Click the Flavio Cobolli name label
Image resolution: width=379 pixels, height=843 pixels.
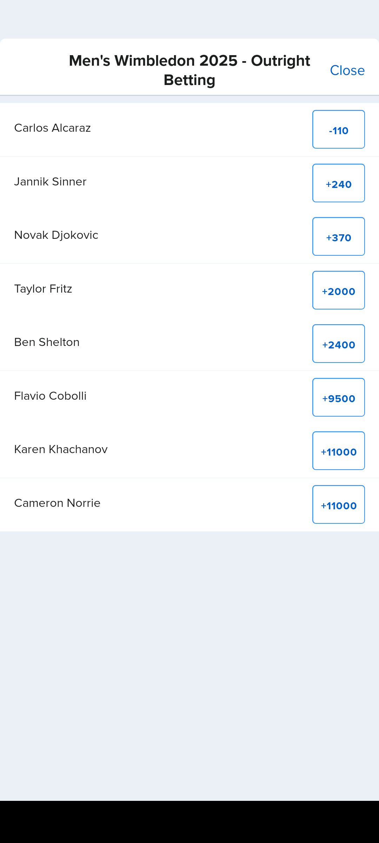coord(50,396)
